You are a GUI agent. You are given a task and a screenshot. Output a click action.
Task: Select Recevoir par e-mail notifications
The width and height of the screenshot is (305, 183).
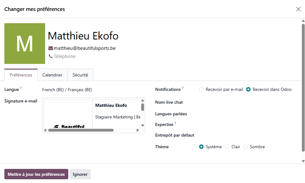[x=201, y=89]
